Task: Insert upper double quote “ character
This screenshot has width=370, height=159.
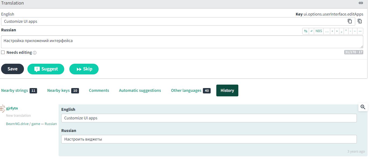Action: tap(346, 31)
